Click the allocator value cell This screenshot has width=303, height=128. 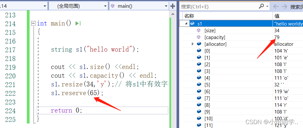pyautogui.click(x=284, y=44)
